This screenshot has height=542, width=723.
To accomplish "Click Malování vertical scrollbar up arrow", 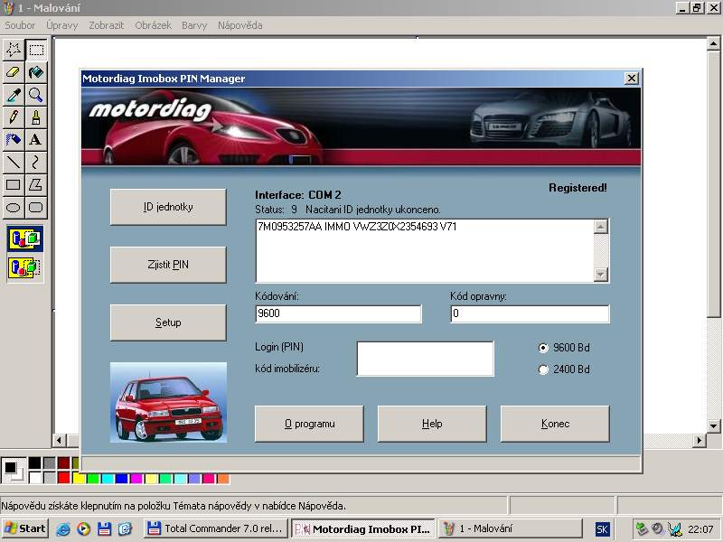I will click(x=713, y=43).
